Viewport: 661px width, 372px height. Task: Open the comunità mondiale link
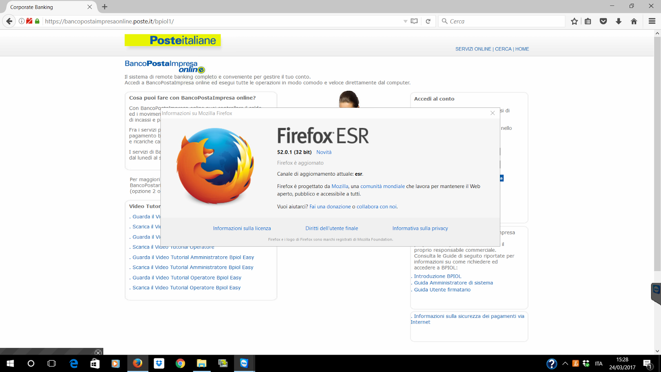pos(383,186)
